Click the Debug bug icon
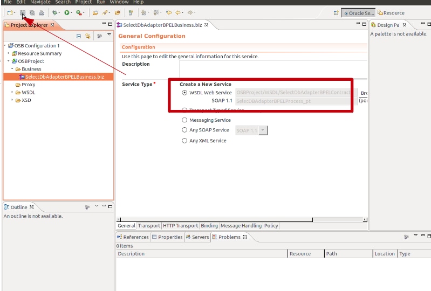 pyautogui.click(x=54, y=12)
